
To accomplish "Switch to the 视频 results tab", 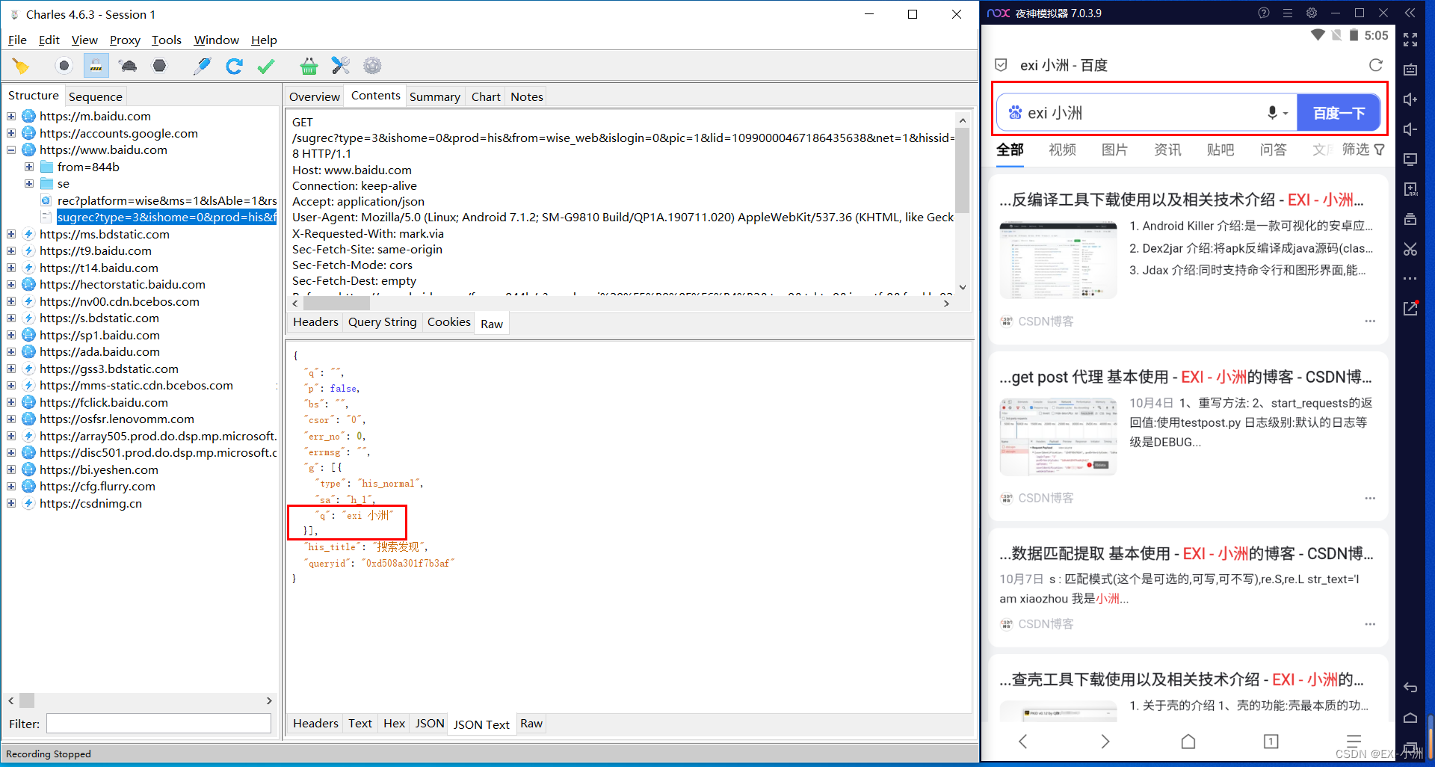I will click(1062, 150).
